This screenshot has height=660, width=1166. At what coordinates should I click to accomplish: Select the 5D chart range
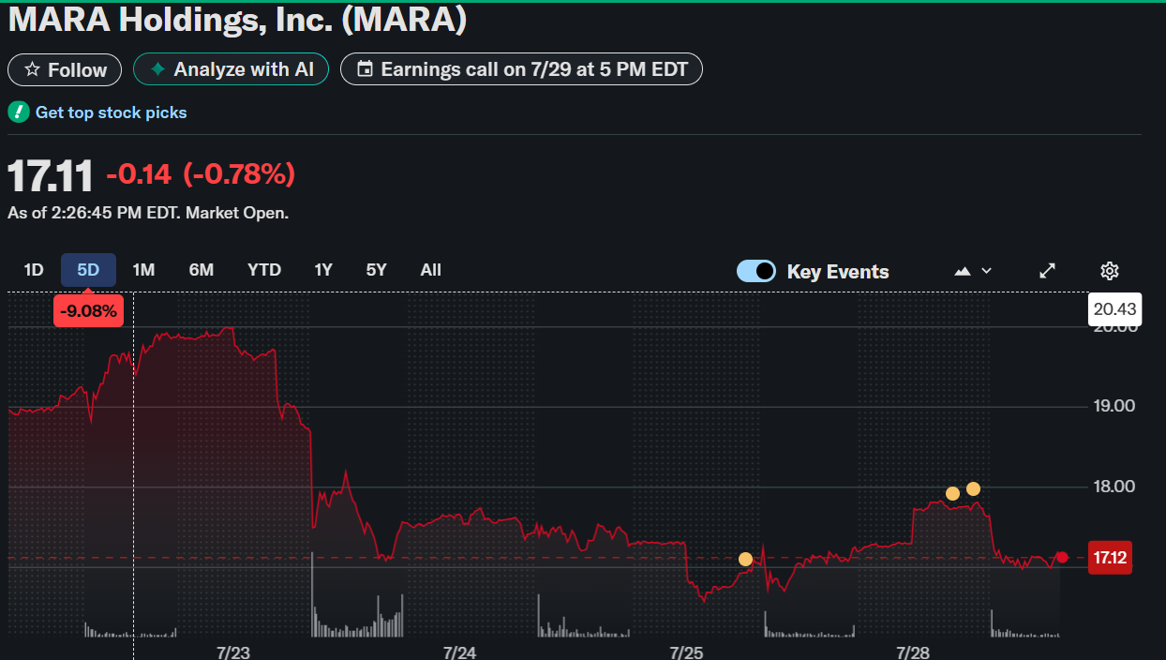pos(88,270)
